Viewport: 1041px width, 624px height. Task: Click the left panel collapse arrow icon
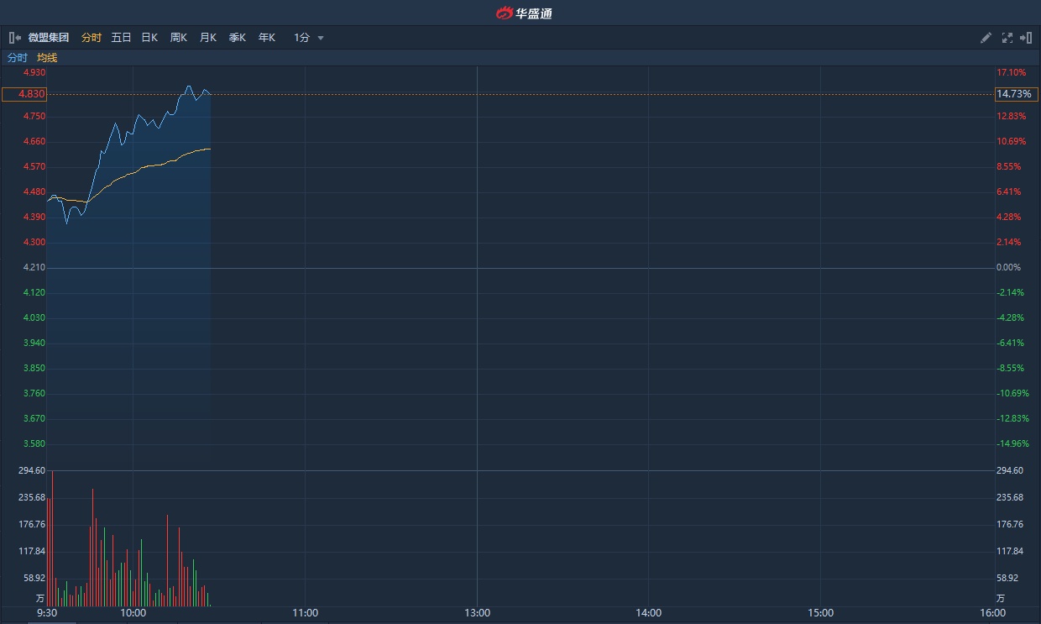pyautogui.click(x=14, y=38)
